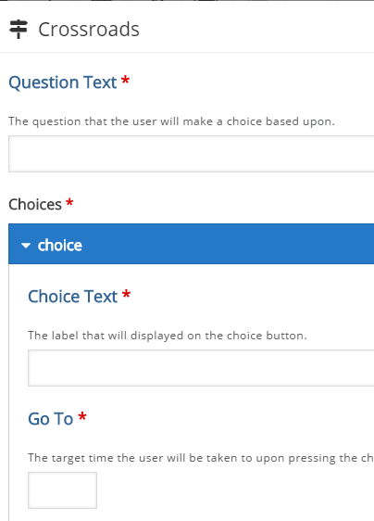This screenshot has width=374, height=521.
Task: Focus the Choice Text input box
Action: pos(201,368)
